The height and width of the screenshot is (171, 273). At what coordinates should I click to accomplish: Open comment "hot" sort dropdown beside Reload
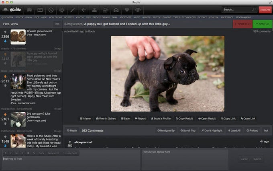pyautogui.click(x=266, y=130)
